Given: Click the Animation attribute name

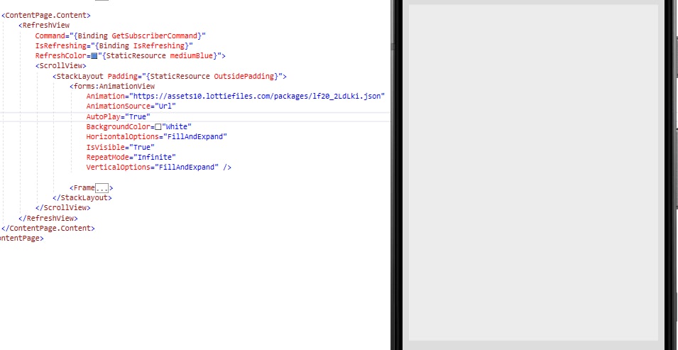Looking at the screenshot, I should tap(106, 96).
